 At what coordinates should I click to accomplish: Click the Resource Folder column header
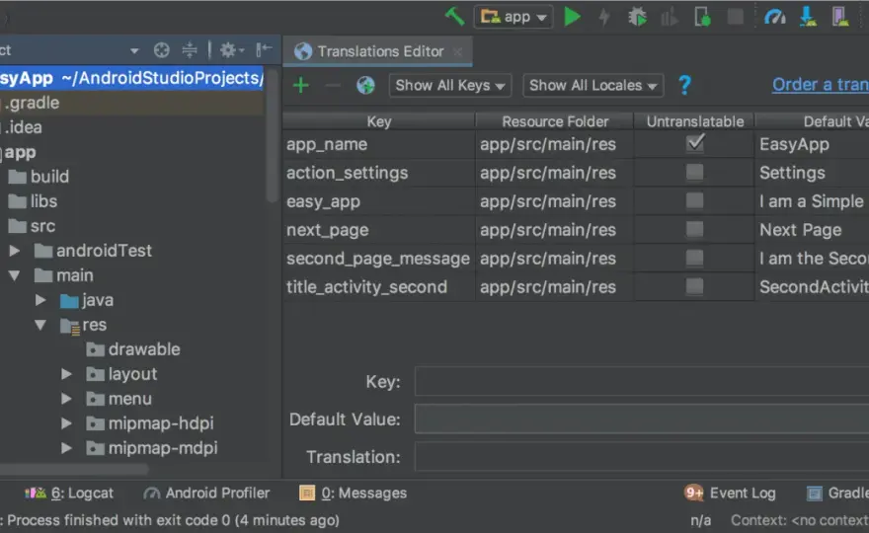point(555,121)
